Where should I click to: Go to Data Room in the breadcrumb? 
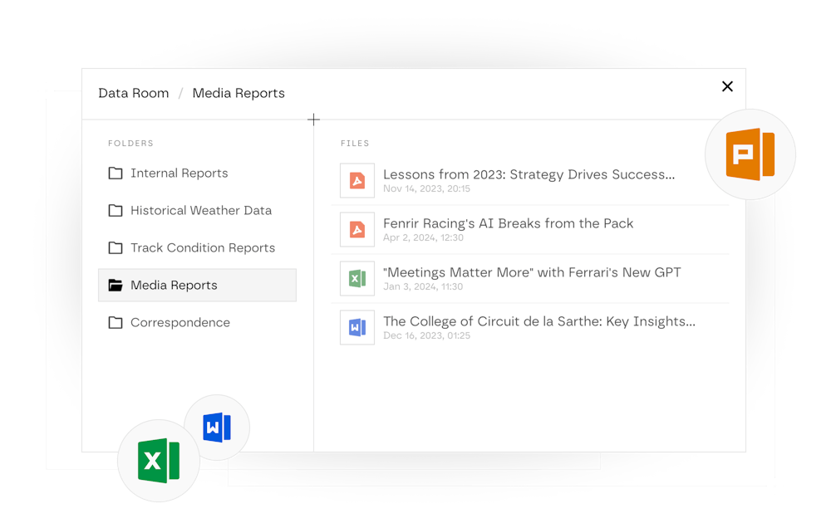click(133, 93)
